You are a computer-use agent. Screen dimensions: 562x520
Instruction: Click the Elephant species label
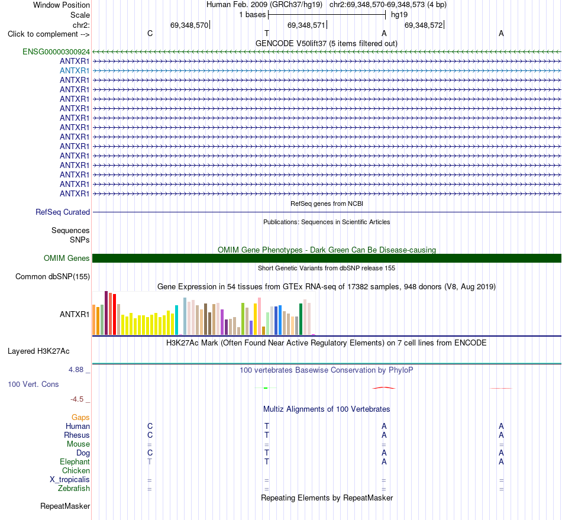[75, 461]
